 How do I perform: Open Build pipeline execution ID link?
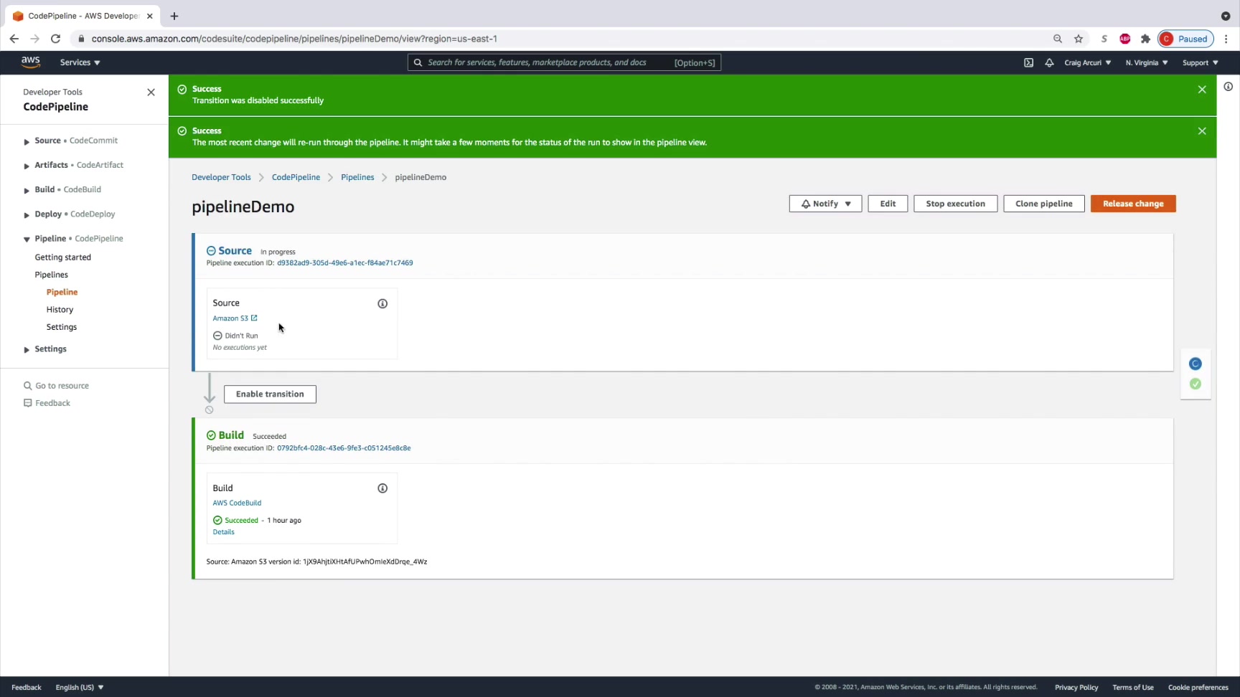coord(344,448)
